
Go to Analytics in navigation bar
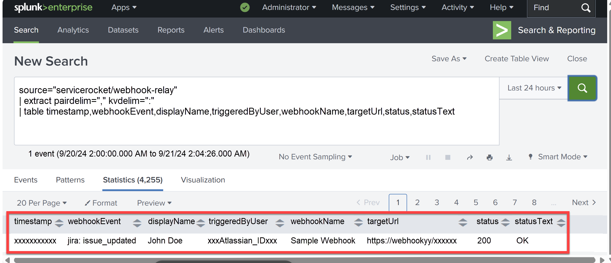(73, 30)
